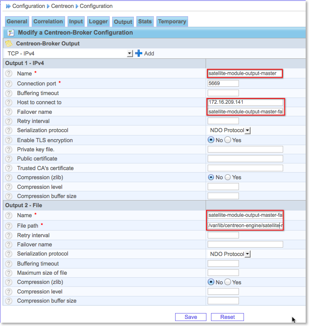Open Output 2 Serialization protocol dropdown

(247, 254)
